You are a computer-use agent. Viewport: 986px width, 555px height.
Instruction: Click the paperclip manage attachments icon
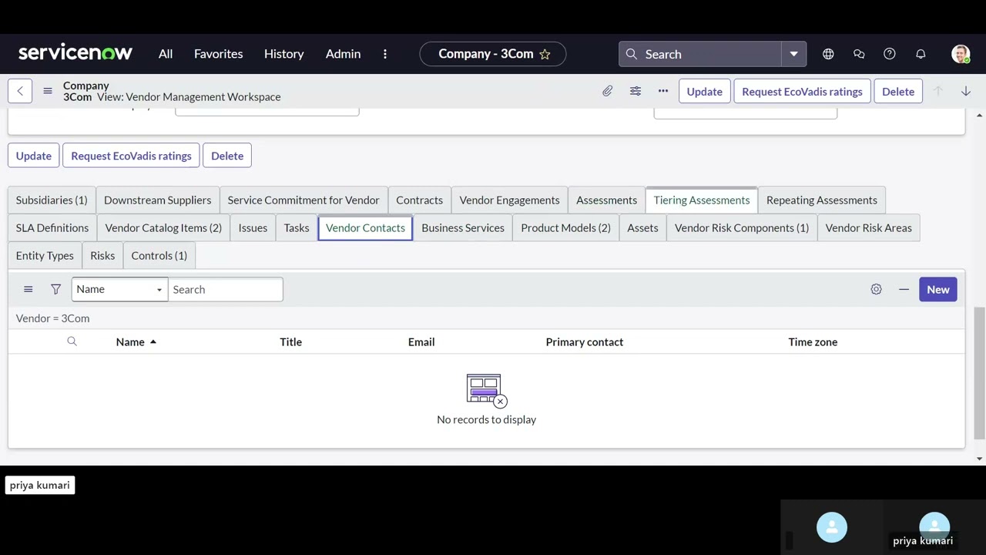(x=608, y=91)
